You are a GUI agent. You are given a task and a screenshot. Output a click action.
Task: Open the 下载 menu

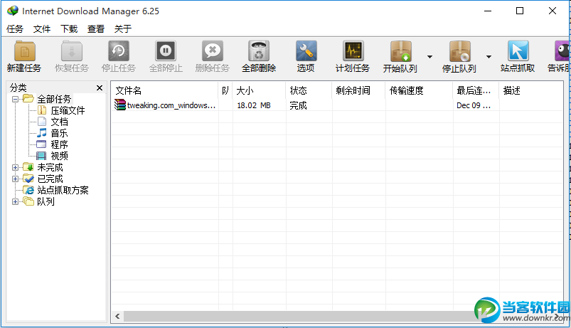coord(69,28)
